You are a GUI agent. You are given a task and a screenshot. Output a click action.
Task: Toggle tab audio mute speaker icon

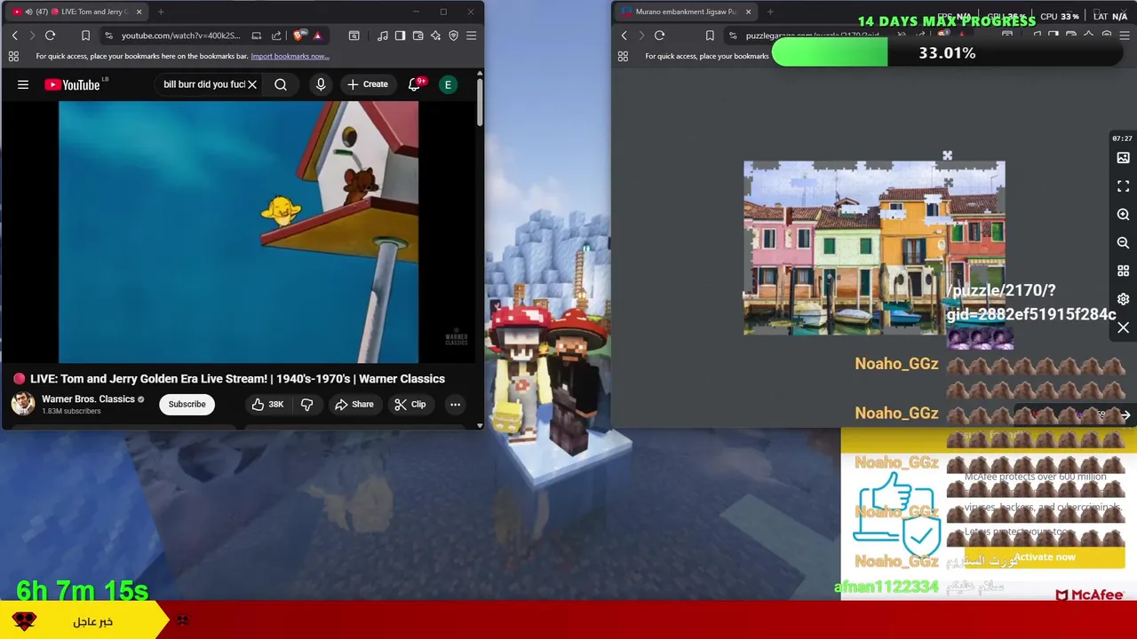(x=28, y=12)
